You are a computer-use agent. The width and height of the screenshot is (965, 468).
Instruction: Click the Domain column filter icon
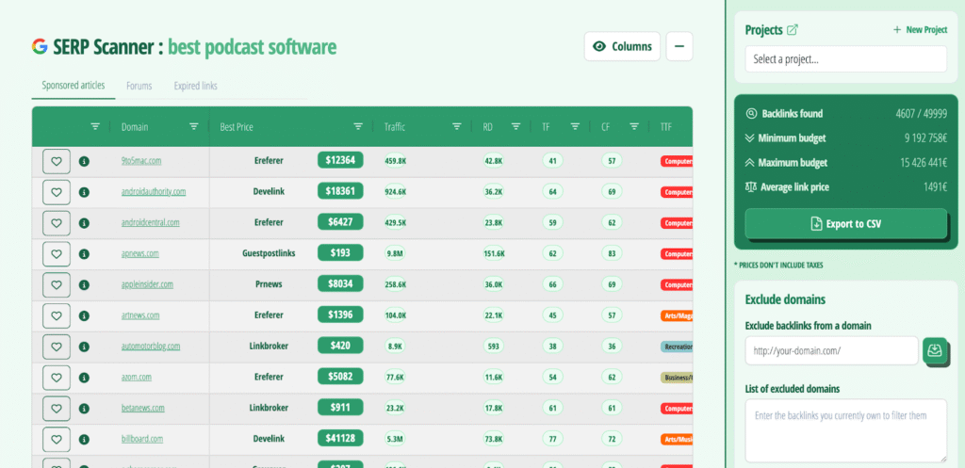(193, 126)
